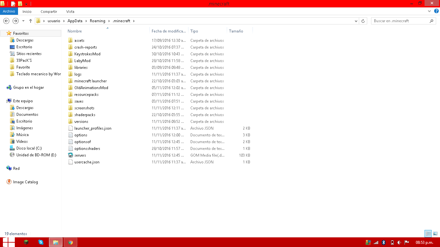Select the versions folder name
Screen dimensions: 440x247
click(81, 122)
